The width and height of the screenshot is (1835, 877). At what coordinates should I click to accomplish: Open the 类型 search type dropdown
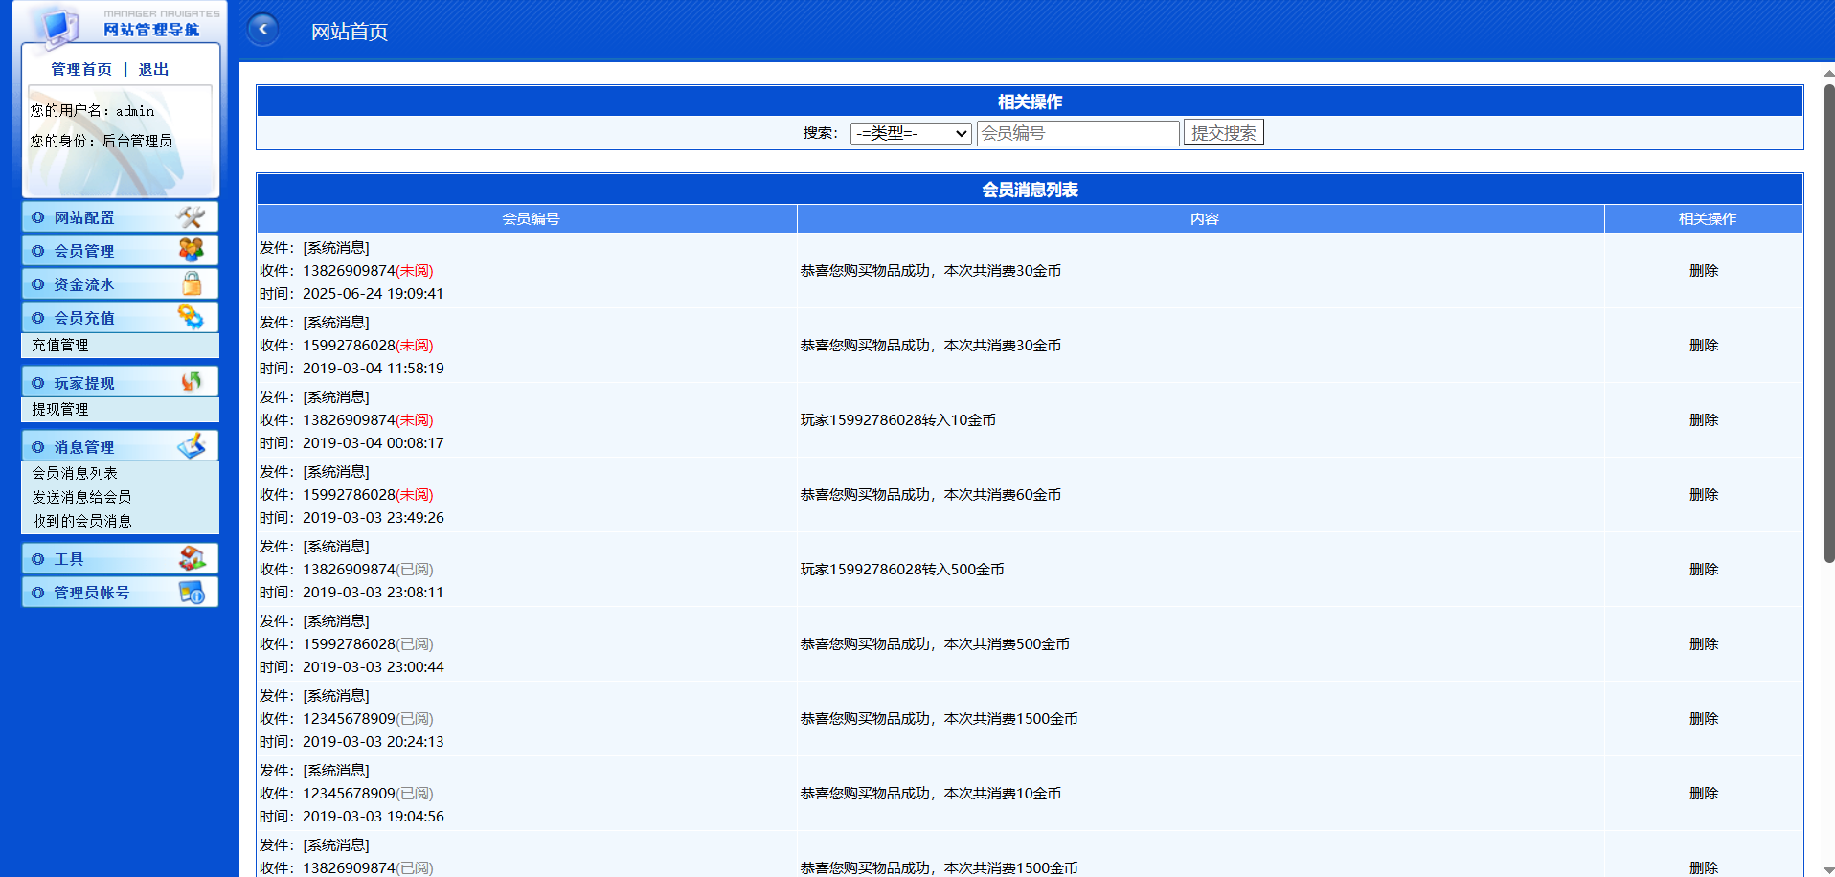click(911, 133)
